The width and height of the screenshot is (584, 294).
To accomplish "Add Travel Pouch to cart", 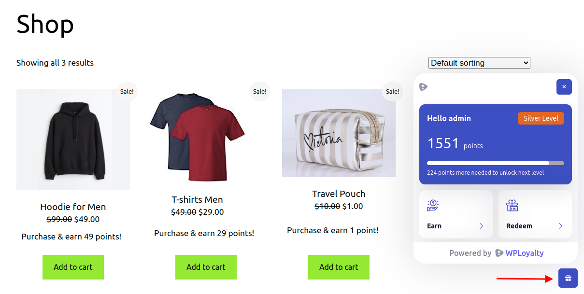I will tap(339, 267).
